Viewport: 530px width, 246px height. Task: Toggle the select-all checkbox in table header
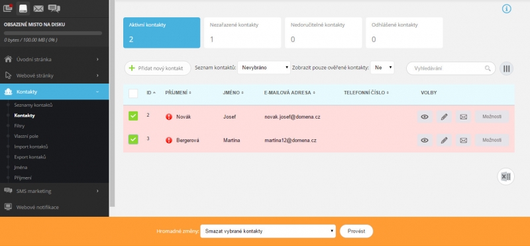133,93
